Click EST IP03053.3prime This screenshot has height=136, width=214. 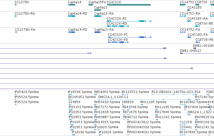point(82,122)
